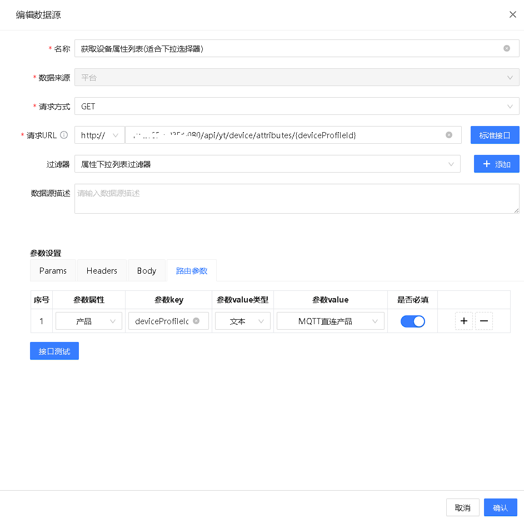
Task: Remove the route parameter row with minus
Action: click(x=484, y=321)
